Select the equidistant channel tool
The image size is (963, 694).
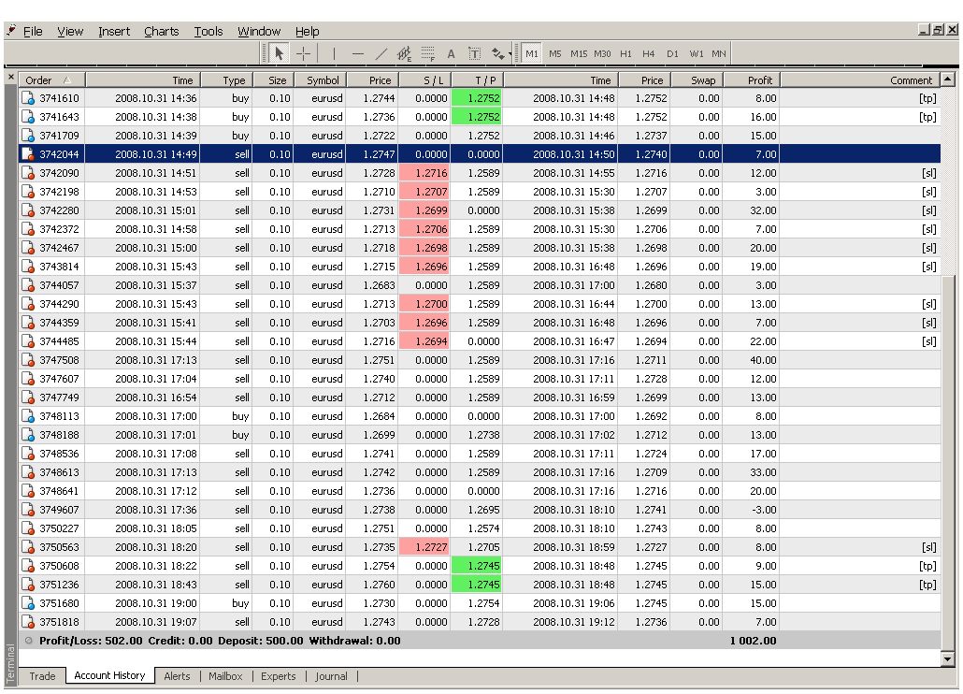405,54
